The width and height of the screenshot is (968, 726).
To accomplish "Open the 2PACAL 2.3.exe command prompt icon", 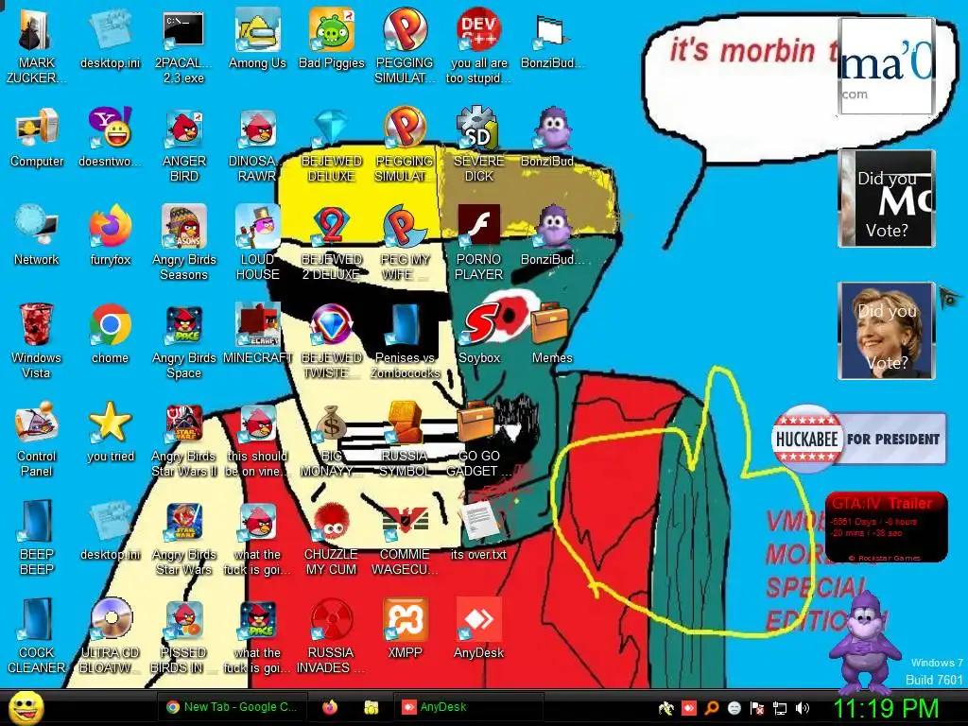I will click(183, 44).
